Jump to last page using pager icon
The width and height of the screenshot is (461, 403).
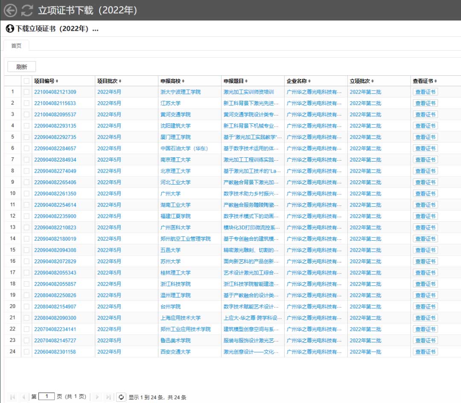[108, 397]
